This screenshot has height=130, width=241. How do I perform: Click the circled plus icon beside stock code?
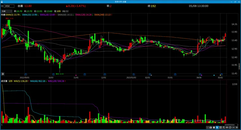2,6
